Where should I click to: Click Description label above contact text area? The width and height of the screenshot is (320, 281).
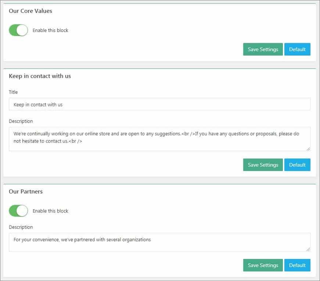[x=21, y=121]
